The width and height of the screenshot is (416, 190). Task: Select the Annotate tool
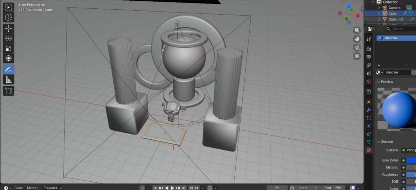(x=9, y=69)
